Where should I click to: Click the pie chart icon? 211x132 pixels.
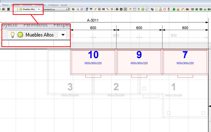coord(152,9)
